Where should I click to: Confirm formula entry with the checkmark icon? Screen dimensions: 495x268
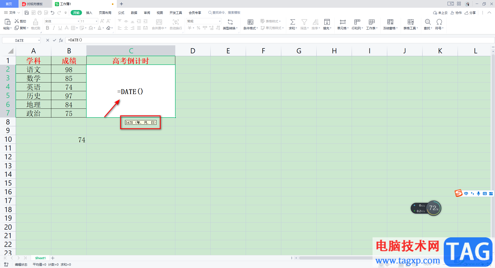[x=54, y=40]
